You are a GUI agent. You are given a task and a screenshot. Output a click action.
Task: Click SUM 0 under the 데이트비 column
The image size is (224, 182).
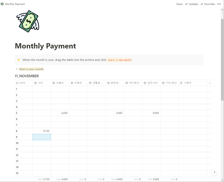coord(137,179)
